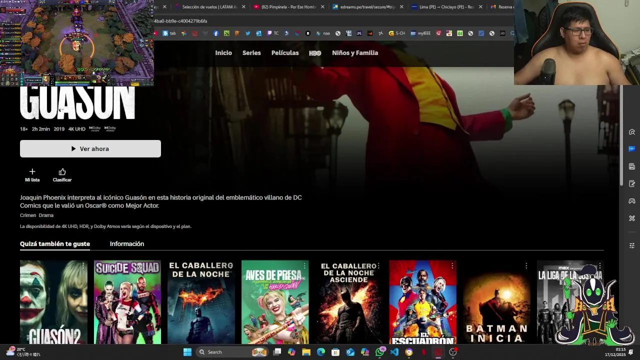The width and height of the screenshot is (640, 360).
Task: Open options menu on El Escuadrón Suicida card
Action: pyautogui.click(x=452, y=266)
